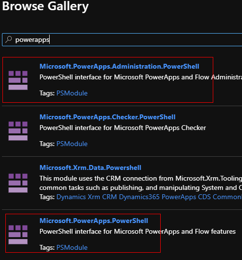Select PSModule tag under Microsoft.PowerApps.PowerShell
242x260 pixels.
coord(72,247)
